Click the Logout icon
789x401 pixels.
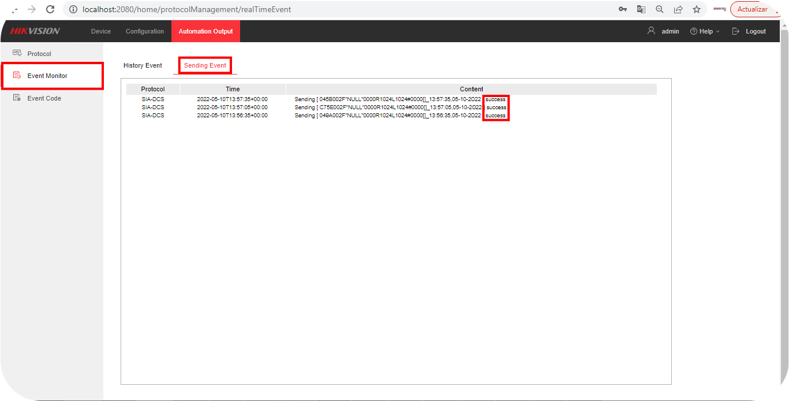(735, 31)
